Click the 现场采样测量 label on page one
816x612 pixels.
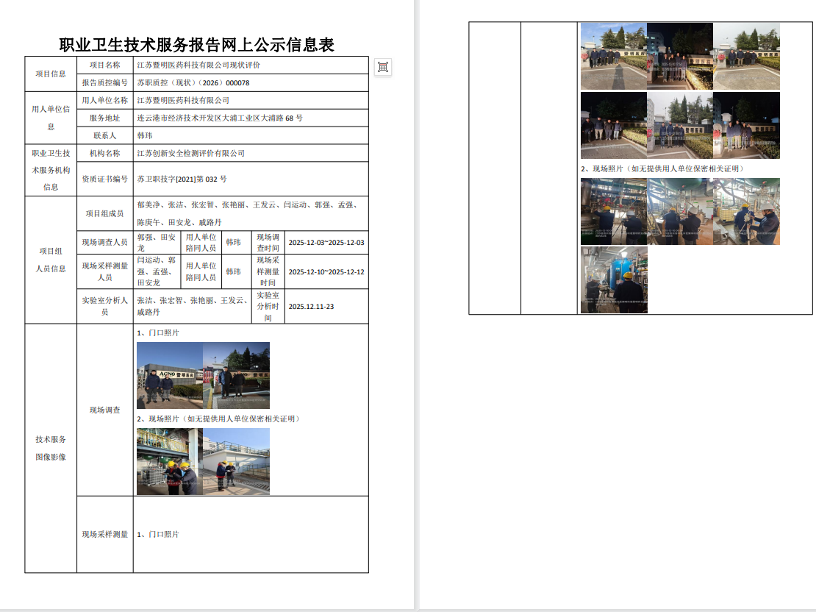(104, 534)
